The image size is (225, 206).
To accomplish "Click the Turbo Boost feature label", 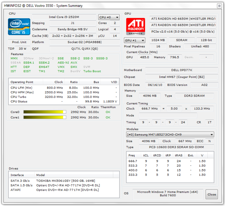I will coord(92,71).
